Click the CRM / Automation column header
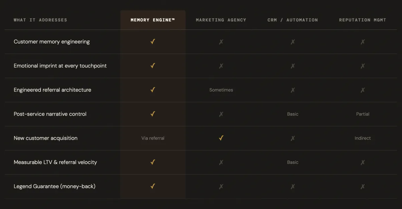The image size is (402, 209). click(293, 20)
